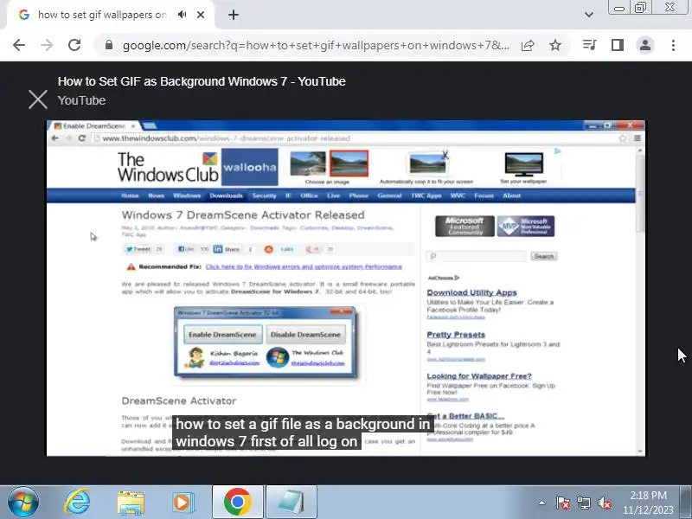Bookmark this tab with the star icon
Screen dimensions: 692x519
click(555, 45)
